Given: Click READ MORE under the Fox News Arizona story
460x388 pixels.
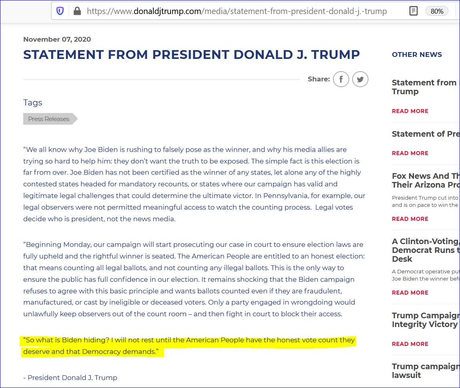Looking at the screenshot, I should (x=410, y=219).
